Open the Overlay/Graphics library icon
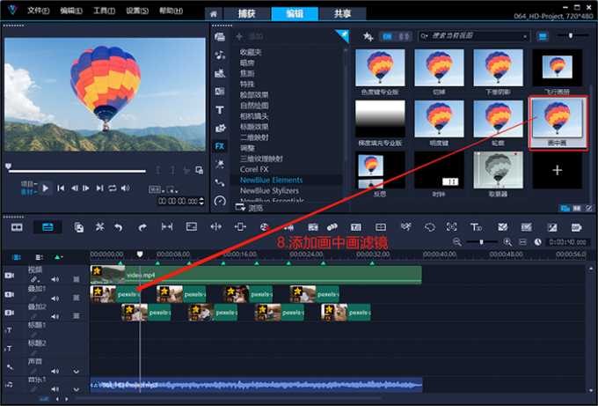 (220, 128)
